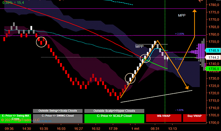
Task: Click the 1 mrt date axis label
Action: (135, 129)
